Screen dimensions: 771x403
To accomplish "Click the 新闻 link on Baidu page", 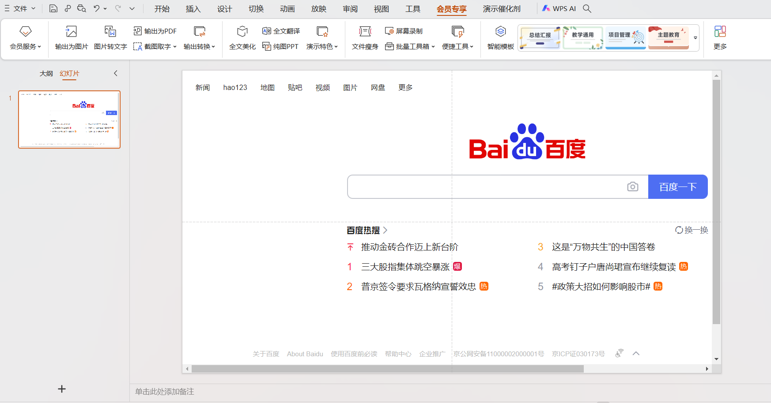I will click(x=203, y=87).
